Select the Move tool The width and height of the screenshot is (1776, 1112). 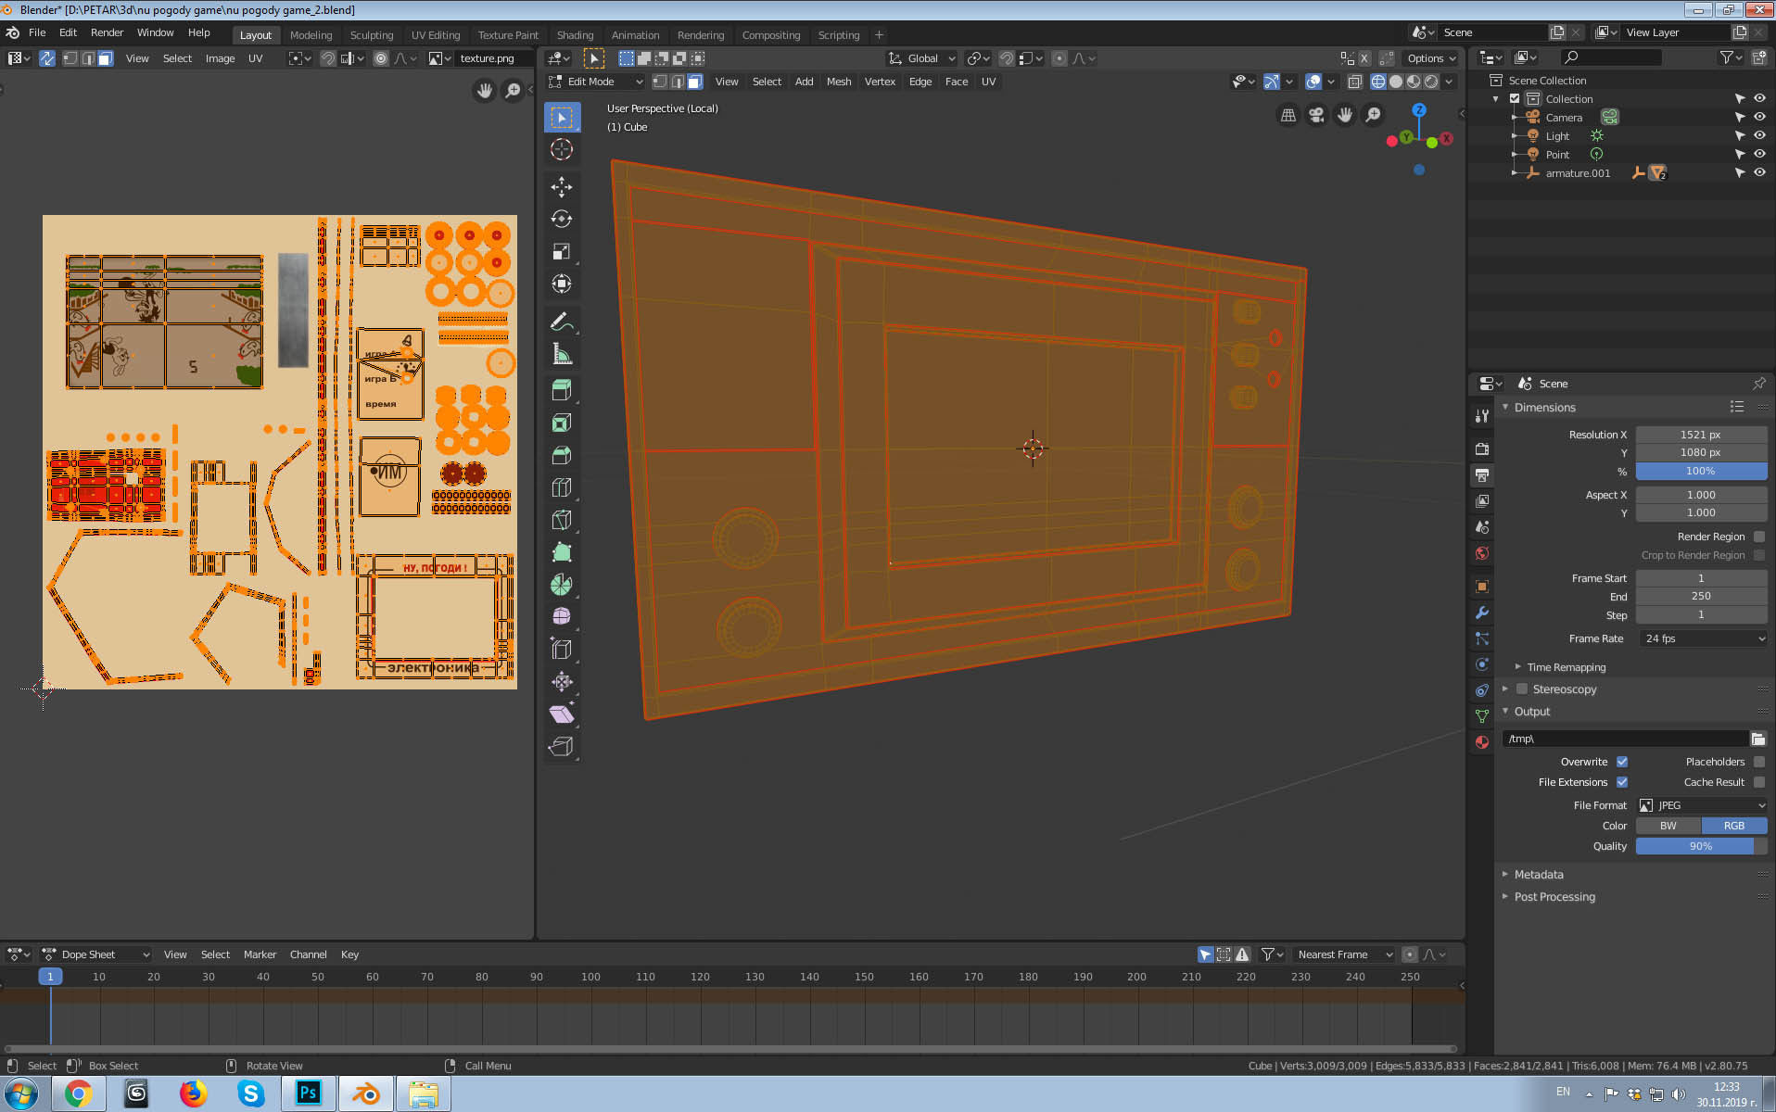(562, 187)
